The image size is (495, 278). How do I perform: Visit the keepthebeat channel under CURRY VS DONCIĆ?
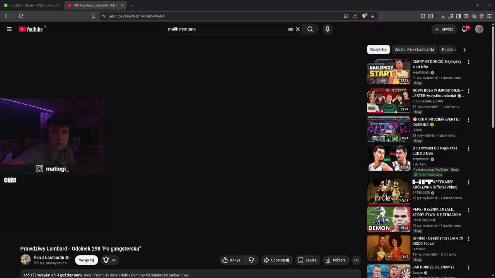421,73
